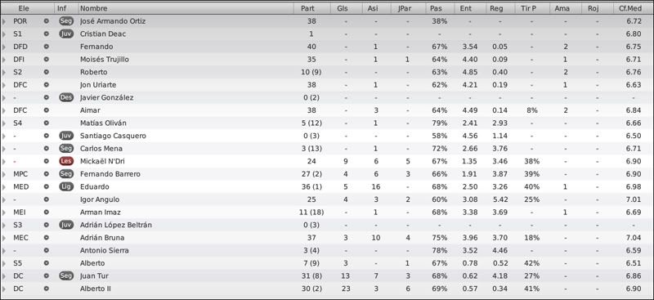Screen dimensions: 654x300
Task: Click the Des badge for Javier González
Action: point(66,97)
